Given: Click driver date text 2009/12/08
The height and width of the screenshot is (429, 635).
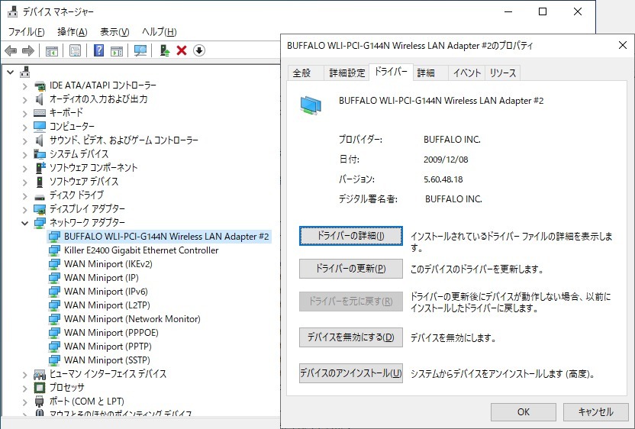Looking at the screenshot, I should (446, 160).
